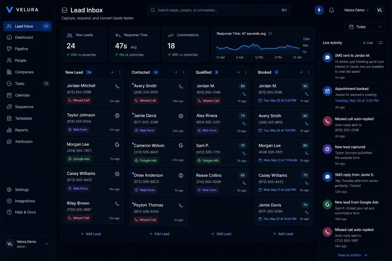This screenshot has height=261, width=392.
Task: Open Live Activity filter settings icon
Action: (381, 43)
